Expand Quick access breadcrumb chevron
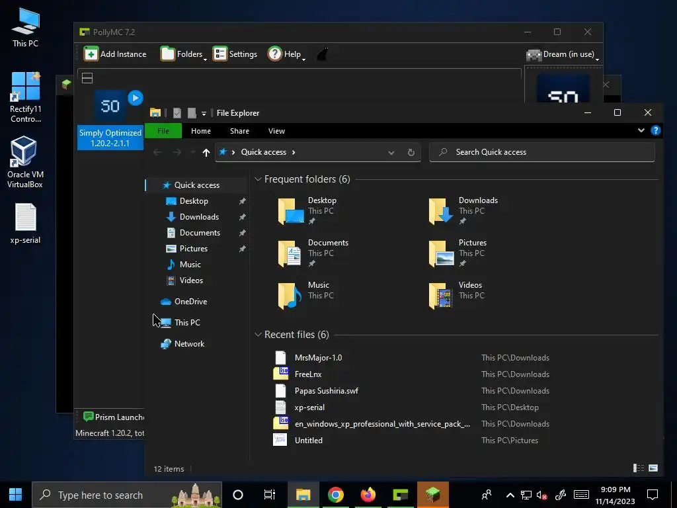 (x=294, y=152)
